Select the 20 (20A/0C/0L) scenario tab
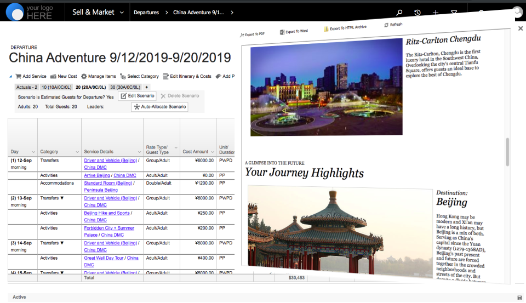 [x=90, y=87]
